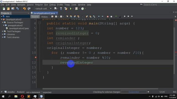Click the Clean and Build icon
Screen dimensions: 177x99
click(66, 9)
